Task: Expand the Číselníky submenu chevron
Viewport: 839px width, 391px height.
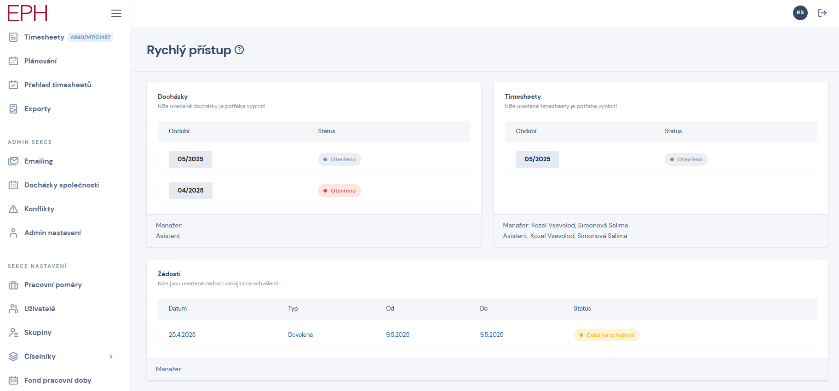Action: 111,357
